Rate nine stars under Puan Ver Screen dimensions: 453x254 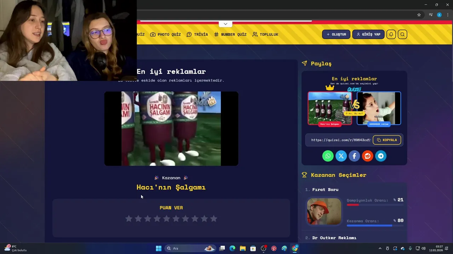pos(204,219)
